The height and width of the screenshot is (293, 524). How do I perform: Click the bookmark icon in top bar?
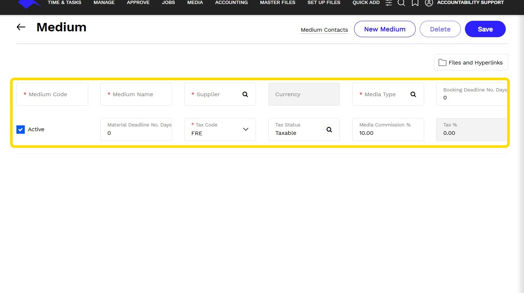[415, 3]
